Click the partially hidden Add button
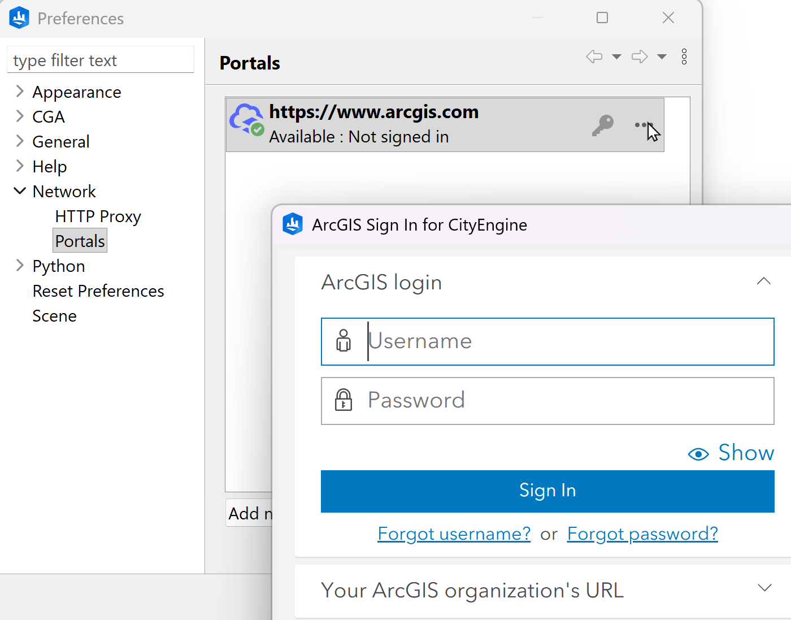 coord(249,513)
